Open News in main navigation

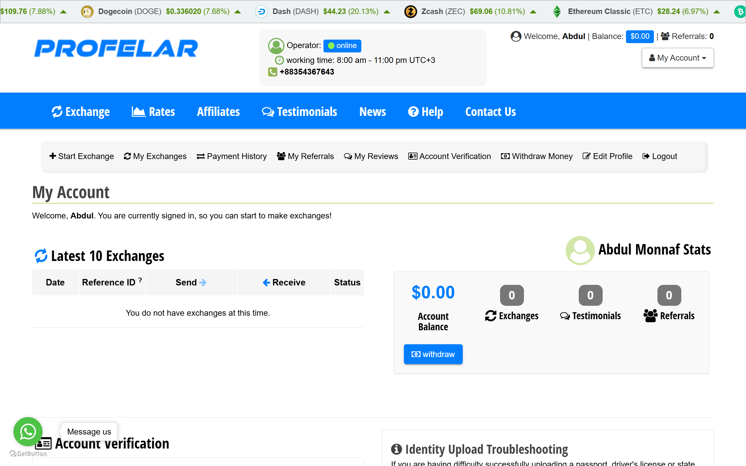(372, 112)
